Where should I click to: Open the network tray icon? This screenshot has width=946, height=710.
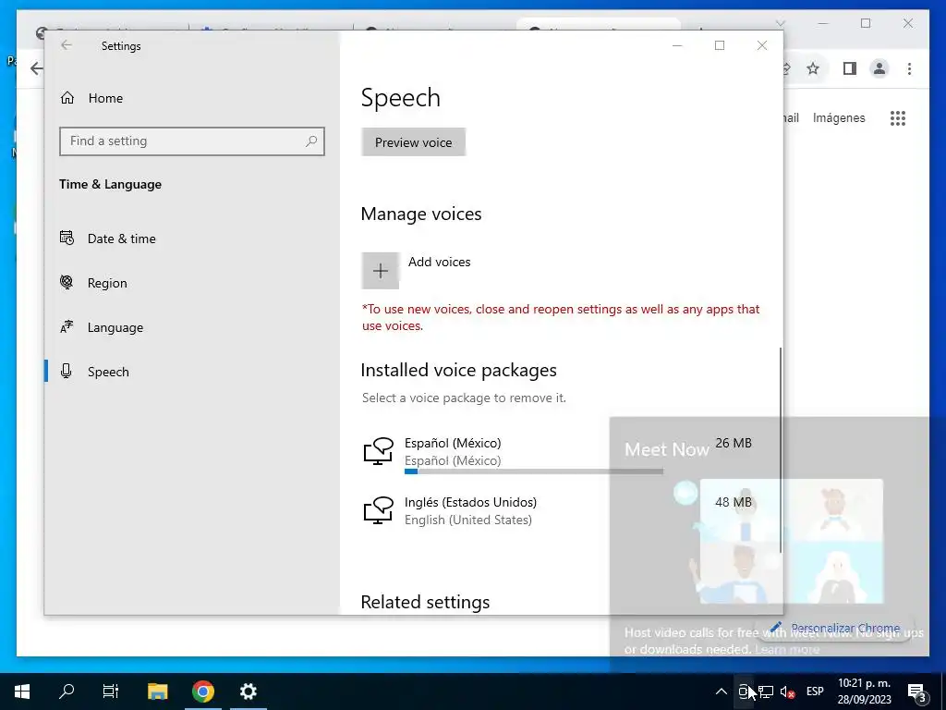coord(766,692)
